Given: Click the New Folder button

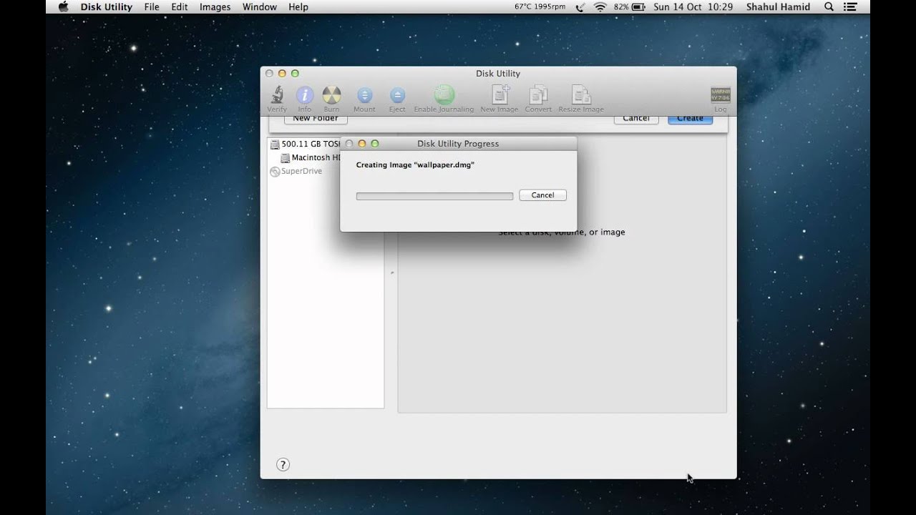Looking at the screenshot, I should click(x=316, y=119).
